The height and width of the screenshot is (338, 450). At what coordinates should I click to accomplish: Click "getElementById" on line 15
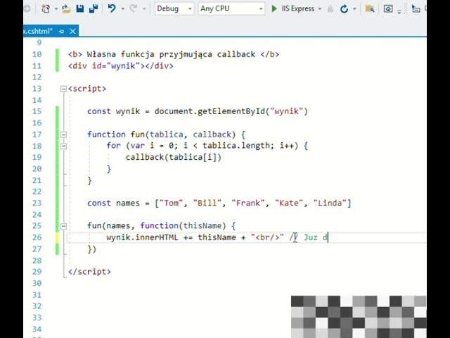pyautogui.click(x=231, y=111)
